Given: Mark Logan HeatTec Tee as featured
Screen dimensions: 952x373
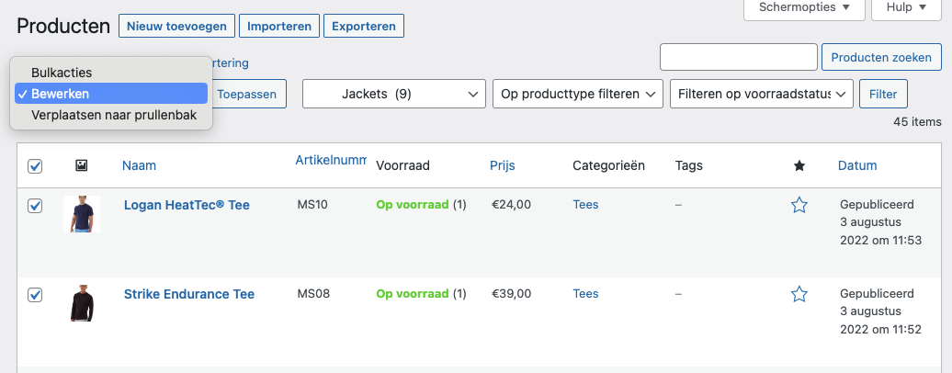Looking at the screenshot, I should pos(799,205).
